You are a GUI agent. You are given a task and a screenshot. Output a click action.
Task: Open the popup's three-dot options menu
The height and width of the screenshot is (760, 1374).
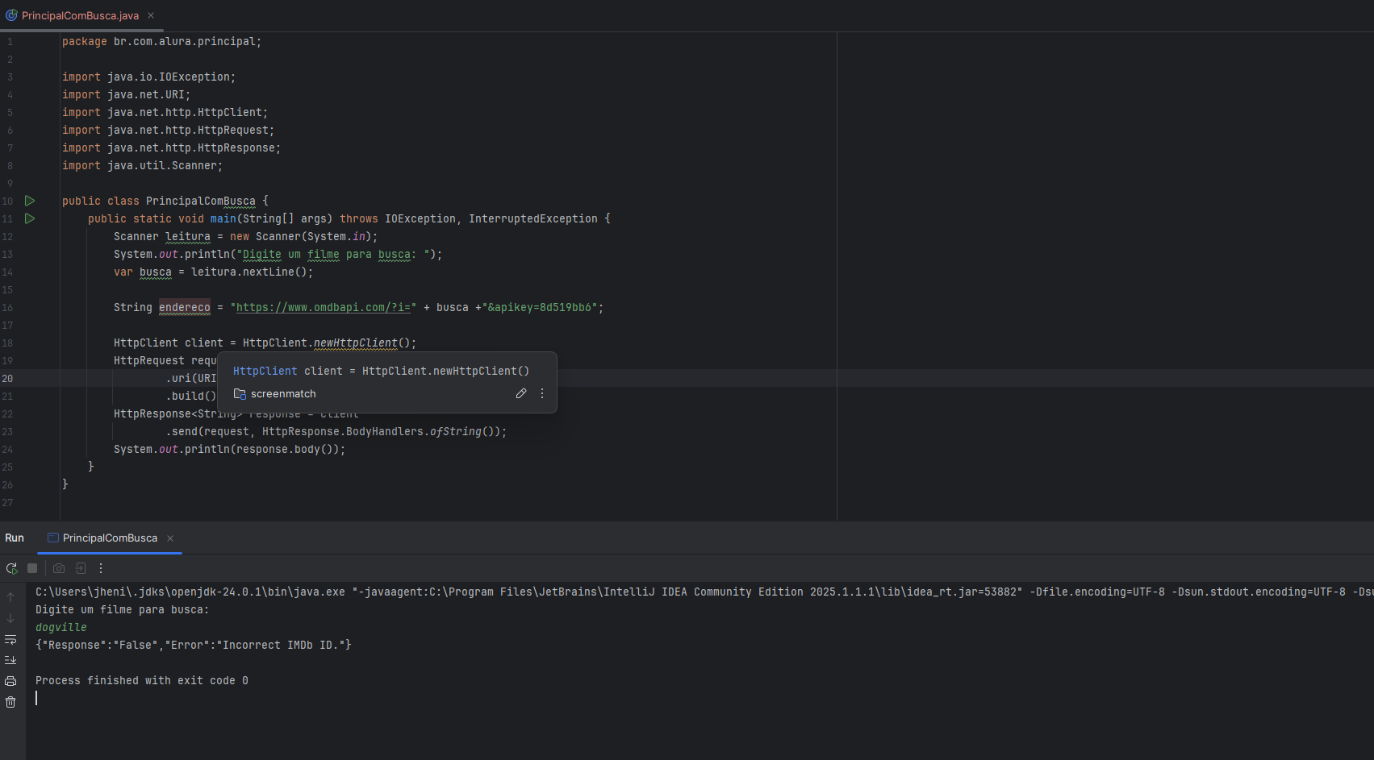point(542,393)
